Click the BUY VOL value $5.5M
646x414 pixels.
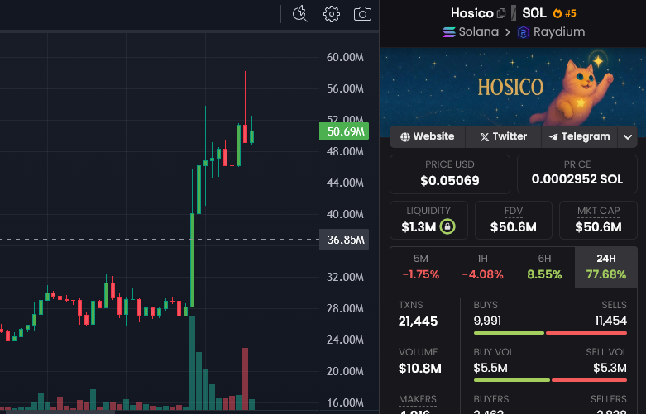click(490, 368)
